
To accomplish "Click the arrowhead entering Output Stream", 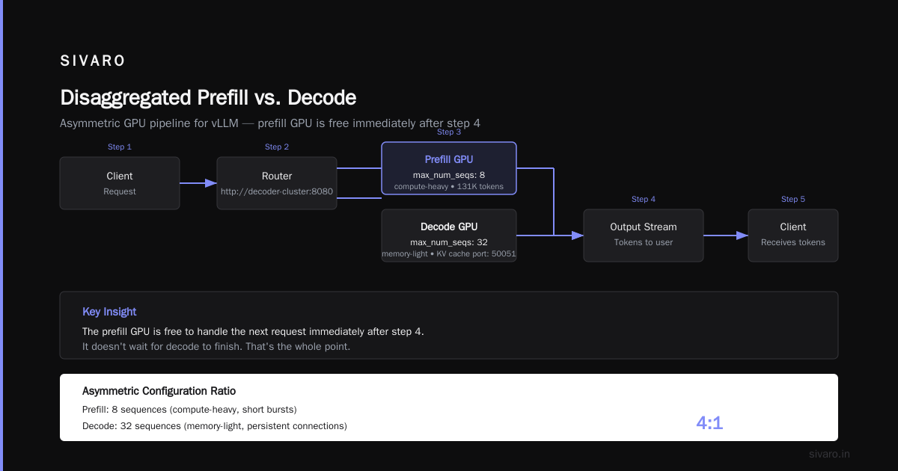I will 577,235.
